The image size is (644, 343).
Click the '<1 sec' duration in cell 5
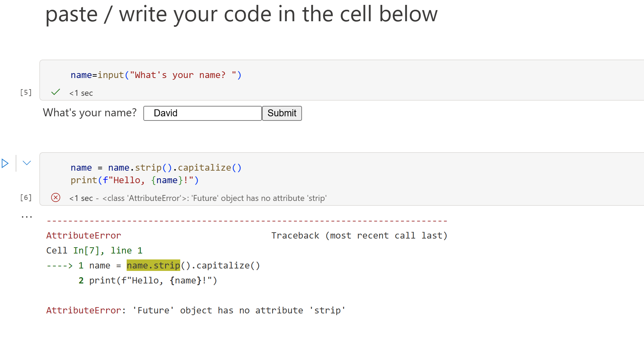point(81,93)
